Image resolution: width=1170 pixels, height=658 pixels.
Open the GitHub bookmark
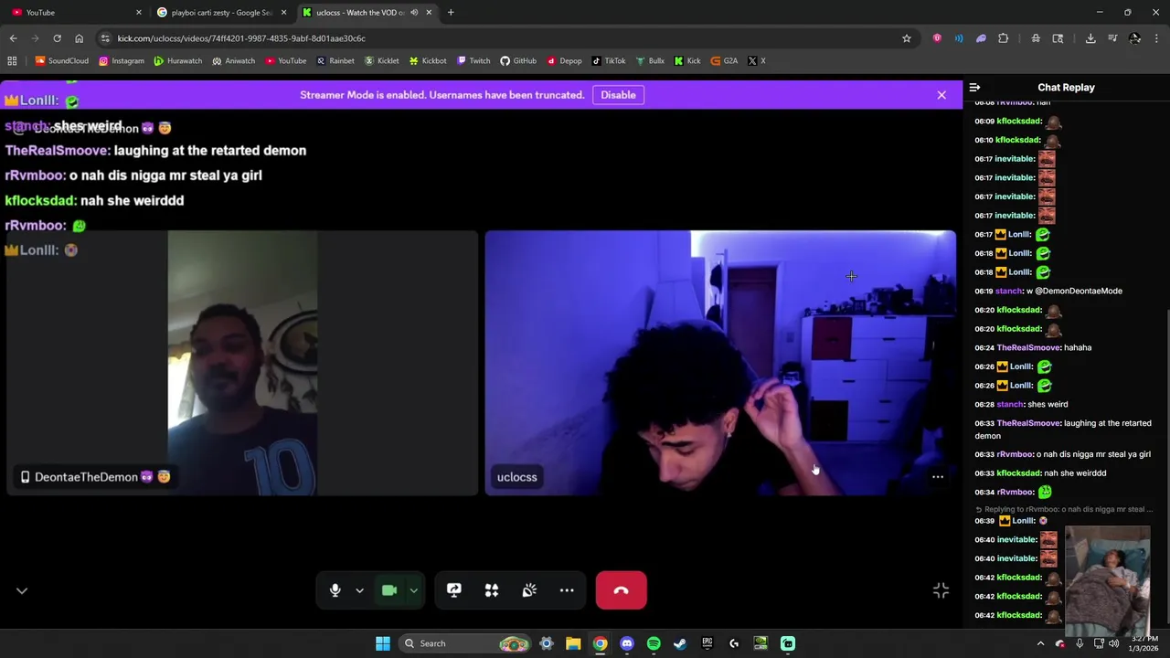tap(518, 61)
